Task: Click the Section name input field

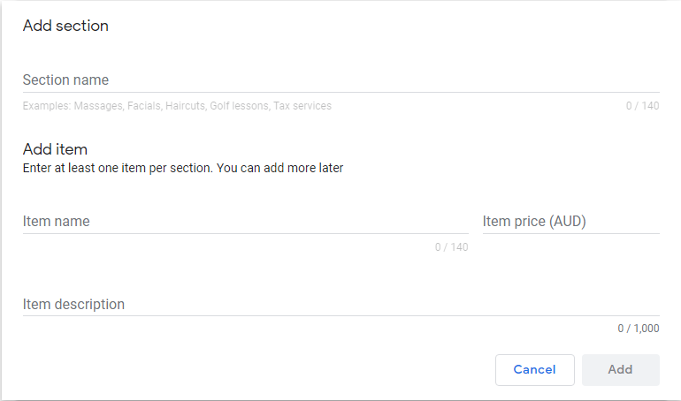Action: point(340,80)
